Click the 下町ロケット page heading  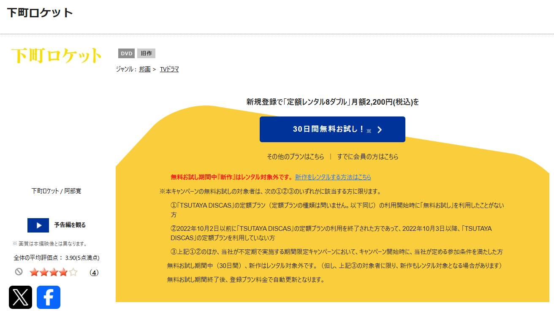point(40,13)
